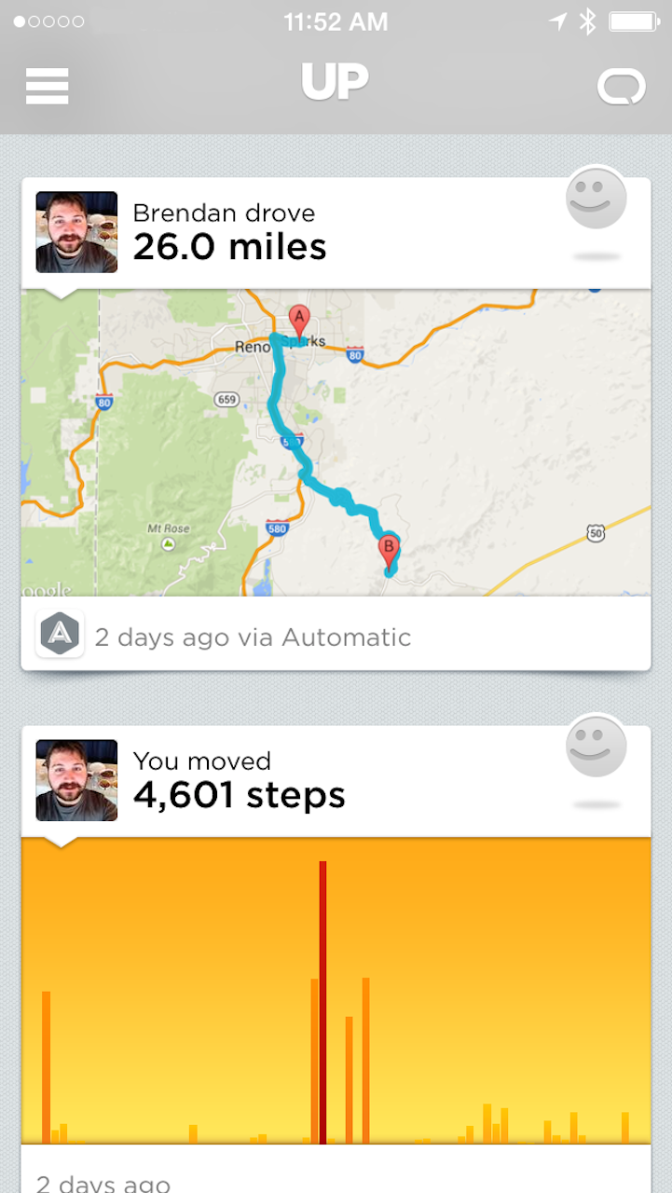Tap map marker A near Sparks
The width and height of the screenshot is (672, 1193).
298,319
